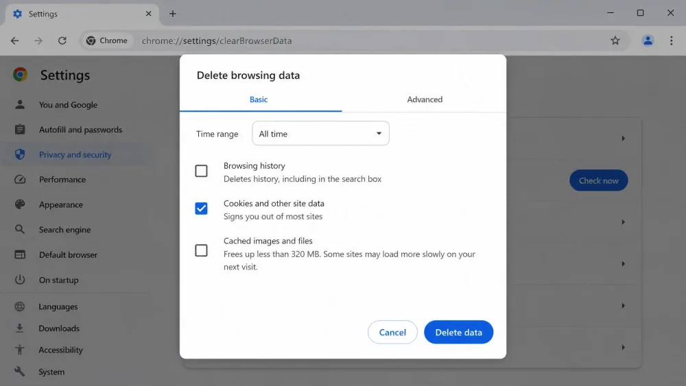
Task: Uncheck Cookies and other site data
Action: pos(201,208)
